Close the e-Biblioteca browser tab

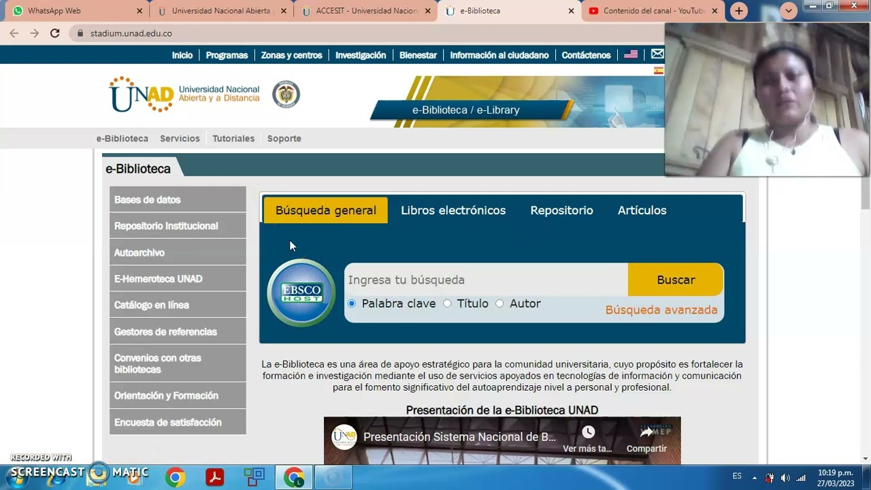pos(571,11)
